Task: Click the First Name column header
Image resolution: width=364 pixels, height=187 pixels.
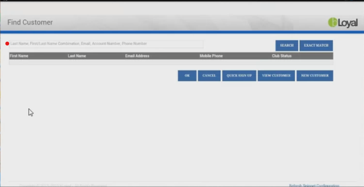Action: click(19, 56)
